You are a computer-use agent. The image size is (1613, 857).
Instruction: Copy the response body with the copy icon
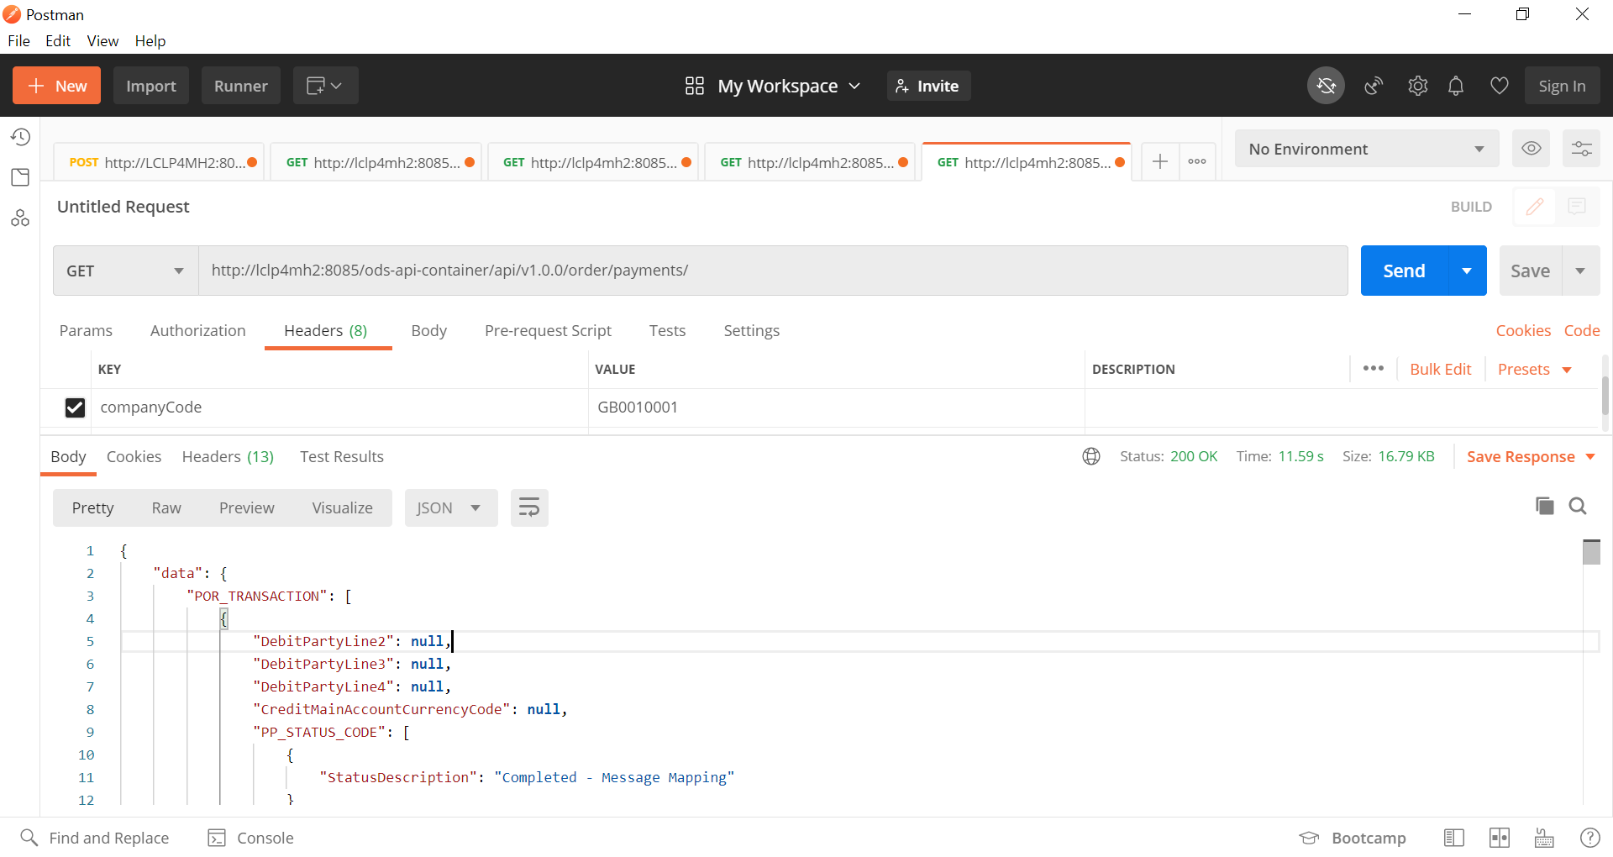click(1544, 506)
